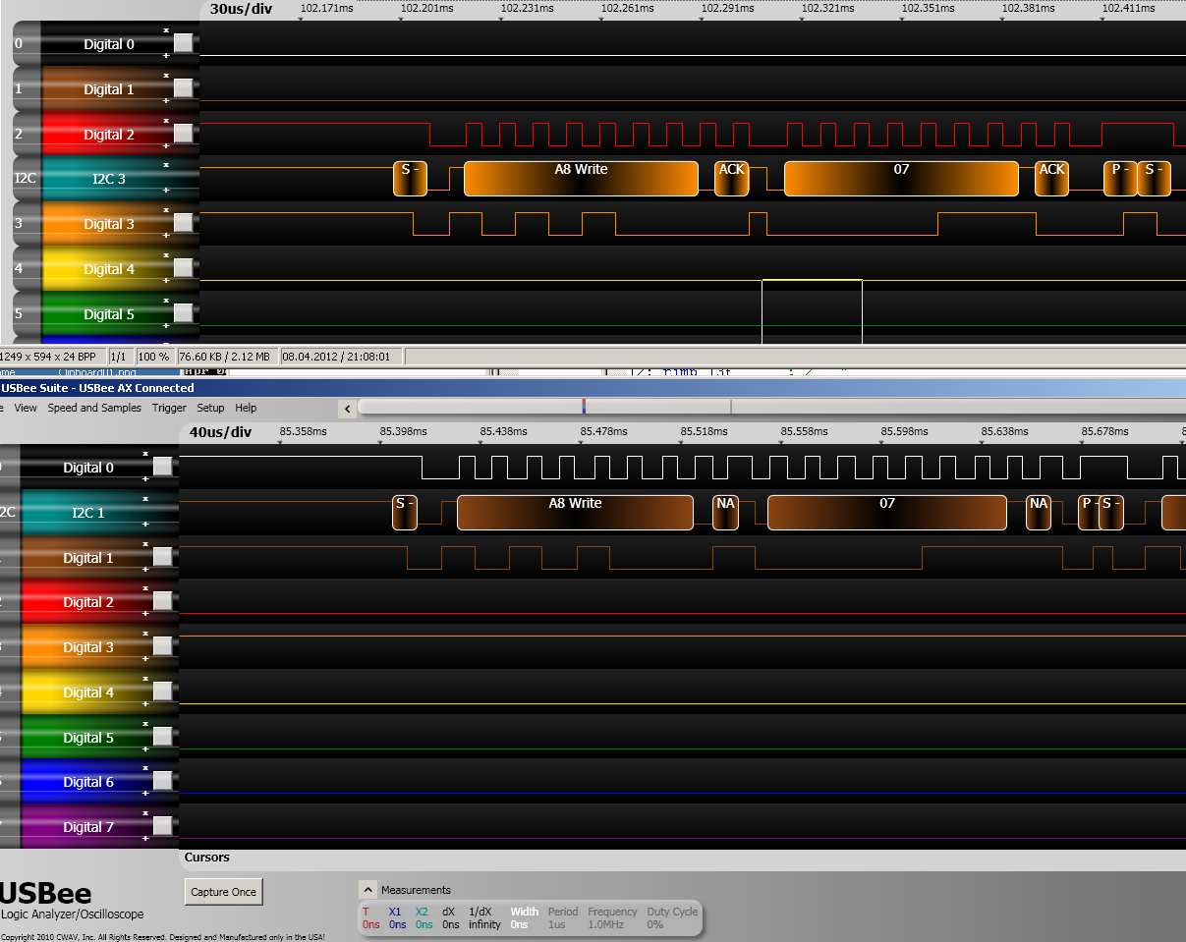This screenshot has height=942, width=1186.
Task: Expand lower Digital 0 row with plus
Action: pyautogui.click(x=145, y=479)
